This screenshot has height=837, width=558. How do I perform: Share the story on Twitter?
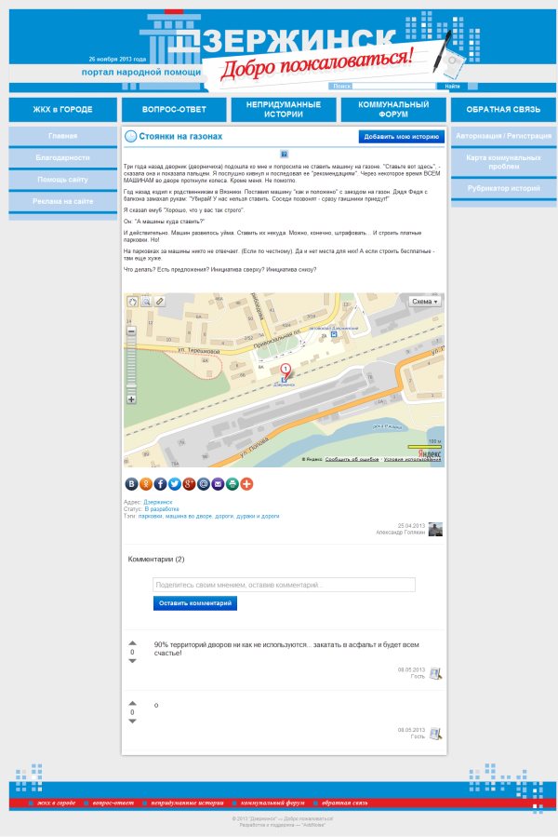pyautogui.click(x=175, y=484)
